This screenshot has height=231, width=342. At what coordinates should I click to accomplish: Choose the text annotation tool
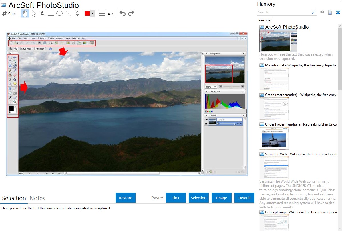pos(42,13)
